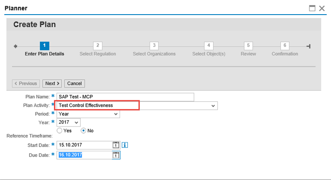Close the Planner dialog
The height and width of the screenshot is (180, 331).
tap(322, 8)
